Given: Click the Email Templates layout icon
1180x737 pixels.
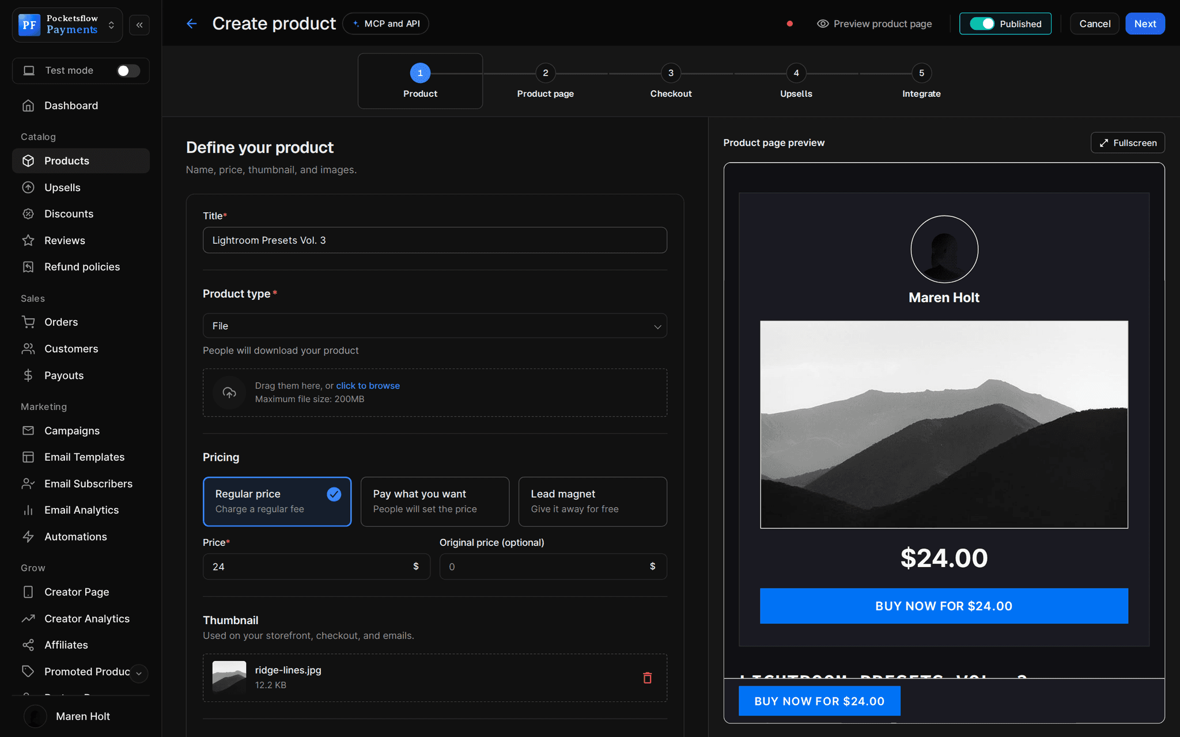Looking at the screenshot, I should [x=28, y=457].
